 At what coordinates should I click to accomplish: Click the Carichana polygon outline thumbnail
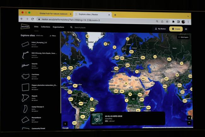(25, 76)
